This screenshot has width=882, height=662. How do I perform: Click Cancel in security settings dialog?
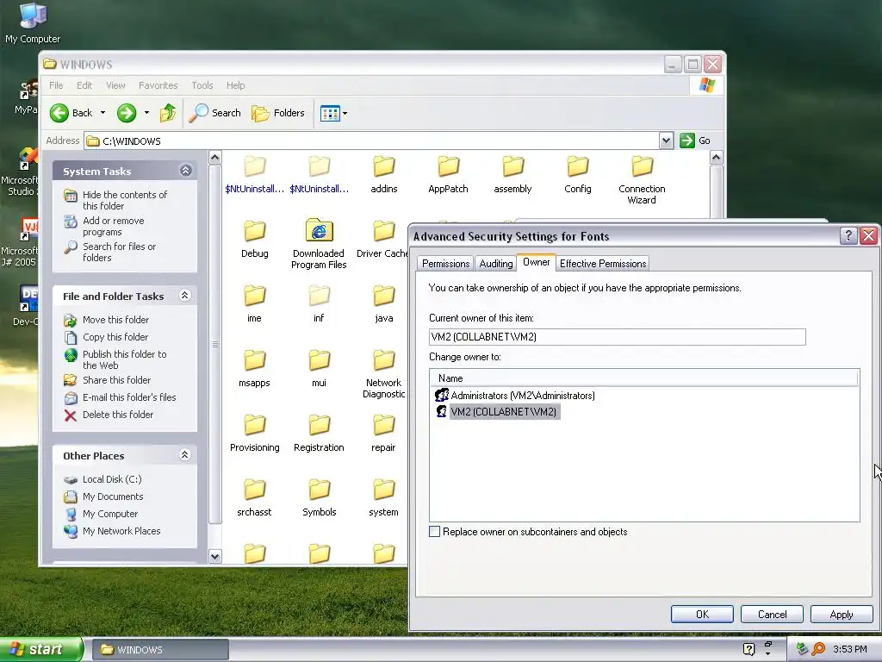pos(772,614)
